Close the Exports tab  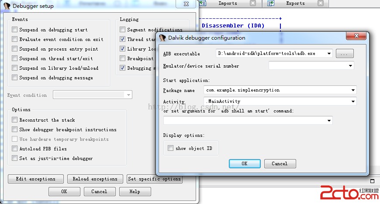(321, 3)
